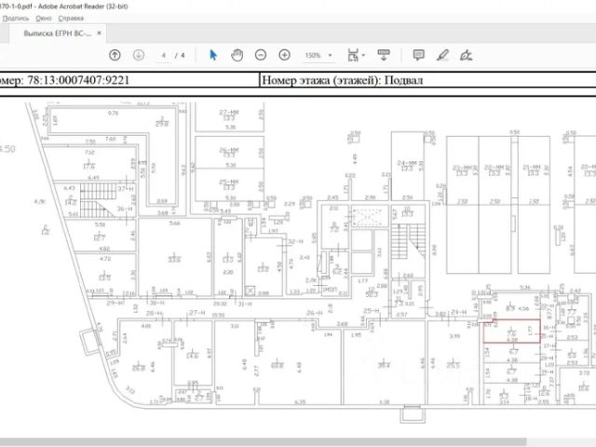Click room label 24-Н on the plan
Image resolution: width=596 pixels, height=447 pixels.
pyautogui.click(x=459, y=312)
